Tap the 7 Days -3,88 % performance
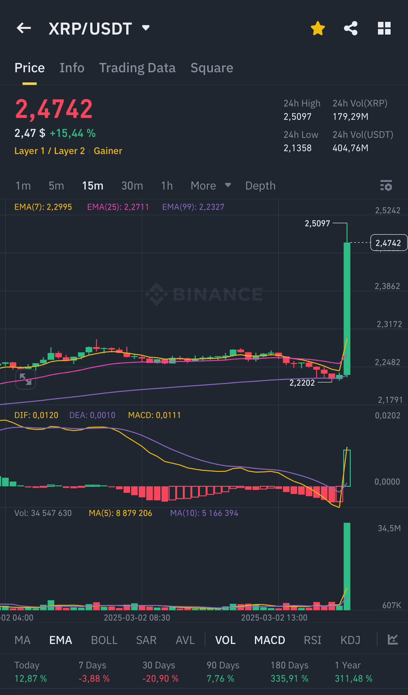 94,672
